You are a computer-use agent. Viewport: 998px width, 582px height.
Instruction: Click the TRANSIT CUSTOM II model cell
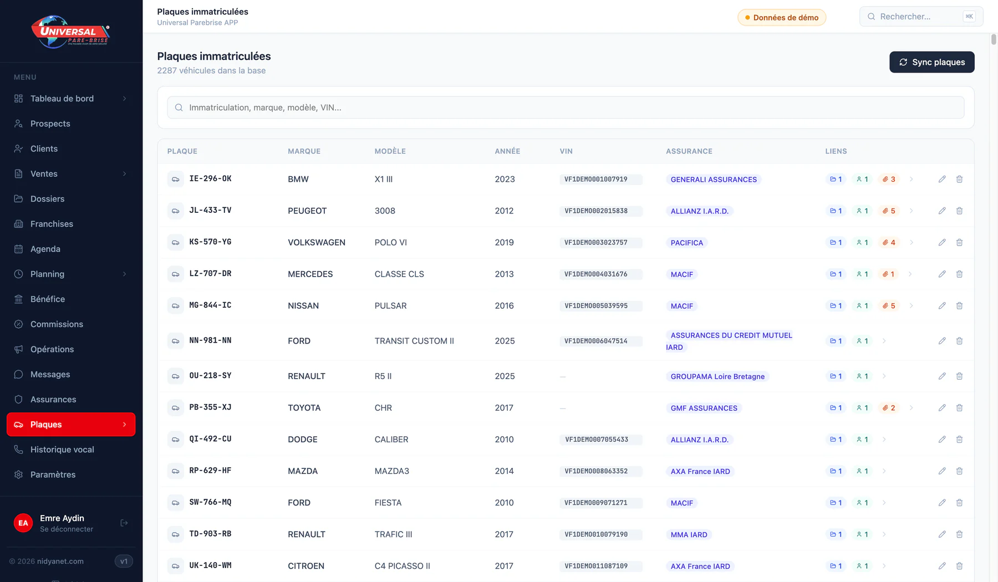point(414,341)
